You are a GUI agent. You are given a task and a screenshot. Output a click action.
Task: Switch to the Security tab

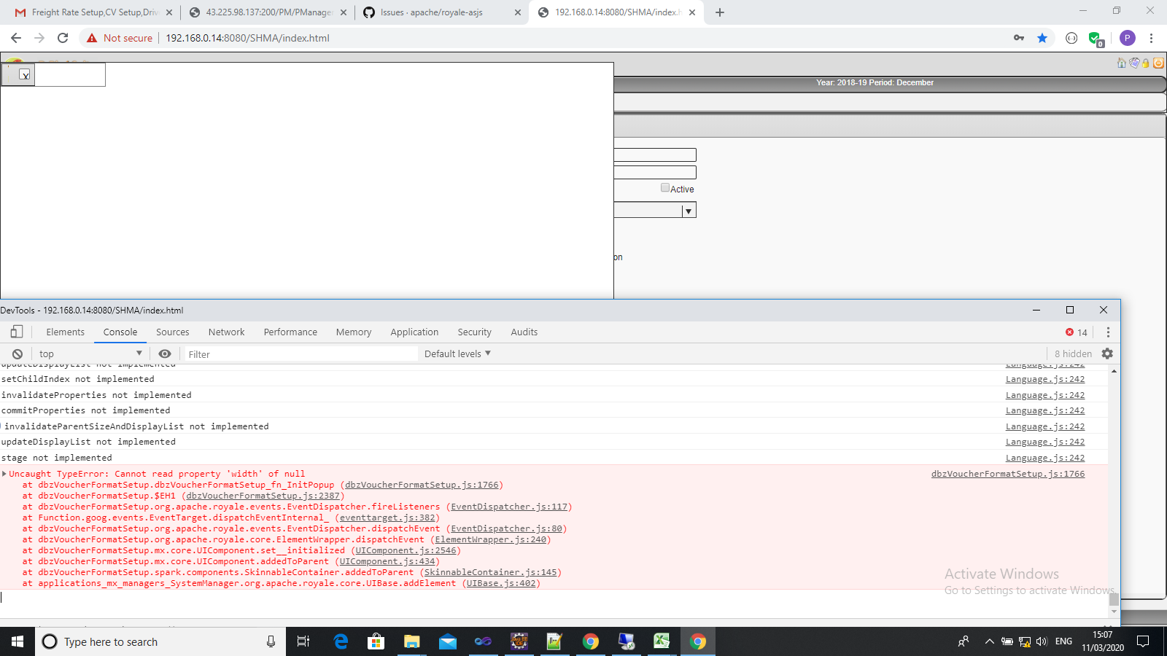pos(475,332)
